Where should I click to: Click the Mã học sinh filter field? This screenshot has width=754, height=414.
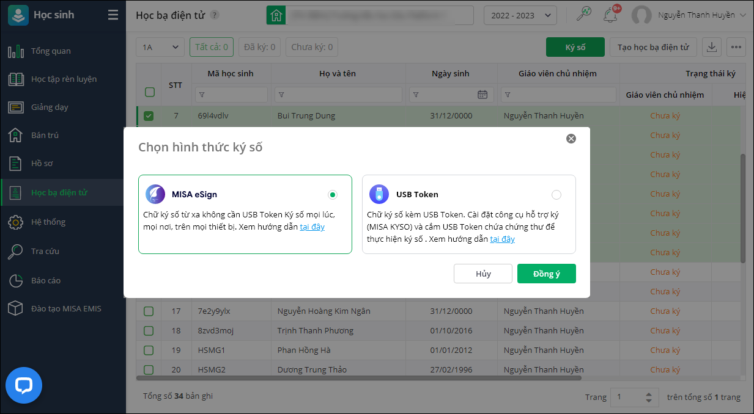(x=231, y=95)
